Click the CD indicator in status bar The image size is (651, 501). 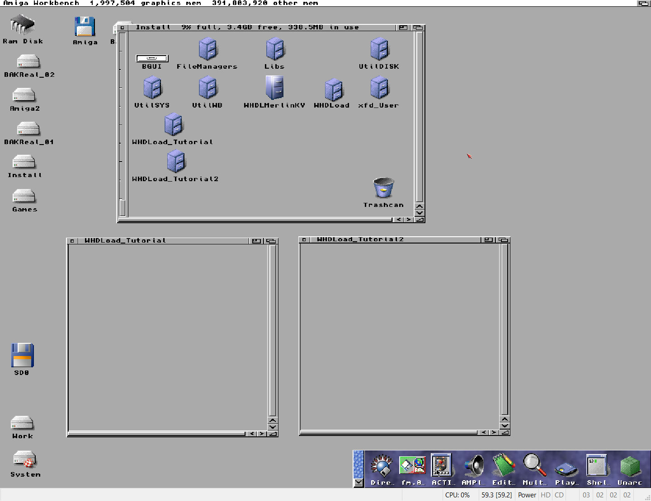(559, 495)
